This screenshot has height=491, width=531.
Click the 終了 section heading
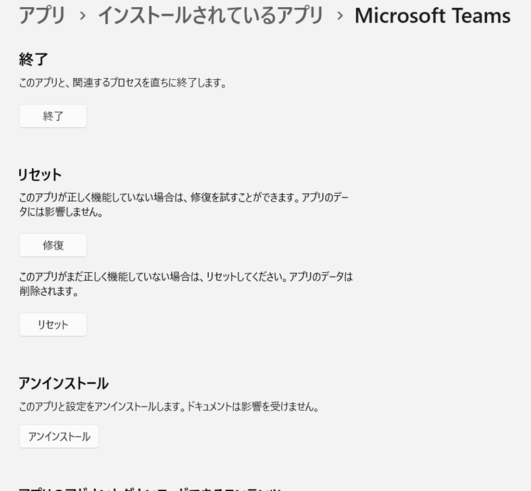pos(34,59)
